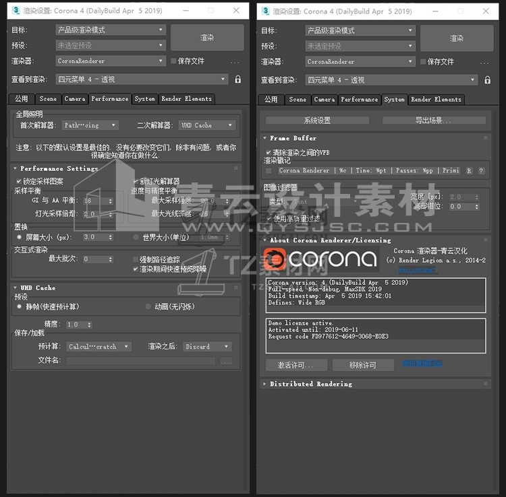The width and height of the screenshot is (506, 497).
Task: Switch to Render Elements tab in left window
Action: (186, 99)
